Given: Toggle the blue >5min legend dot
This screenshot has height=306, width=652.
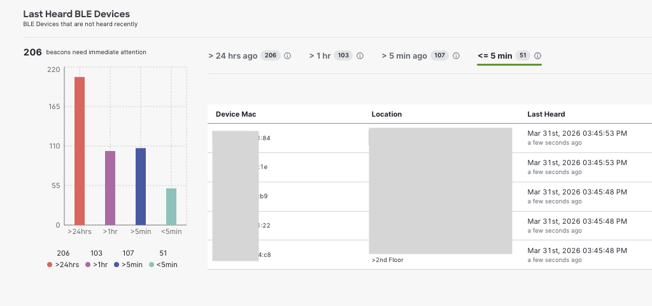Looking at the screenshot, I should pos(117,265).
